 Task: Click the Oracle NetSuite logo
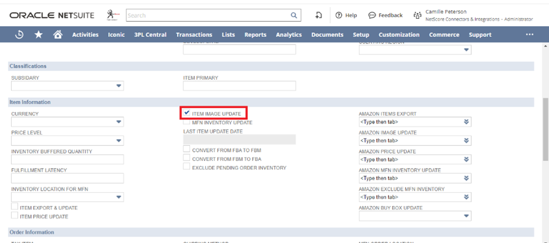coord(48,15)
